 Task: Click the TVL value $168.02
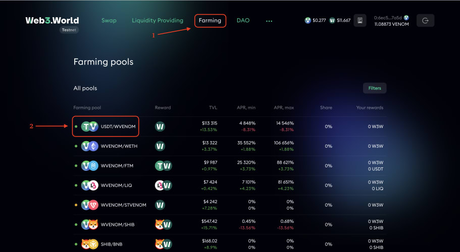tap(210, 241)
